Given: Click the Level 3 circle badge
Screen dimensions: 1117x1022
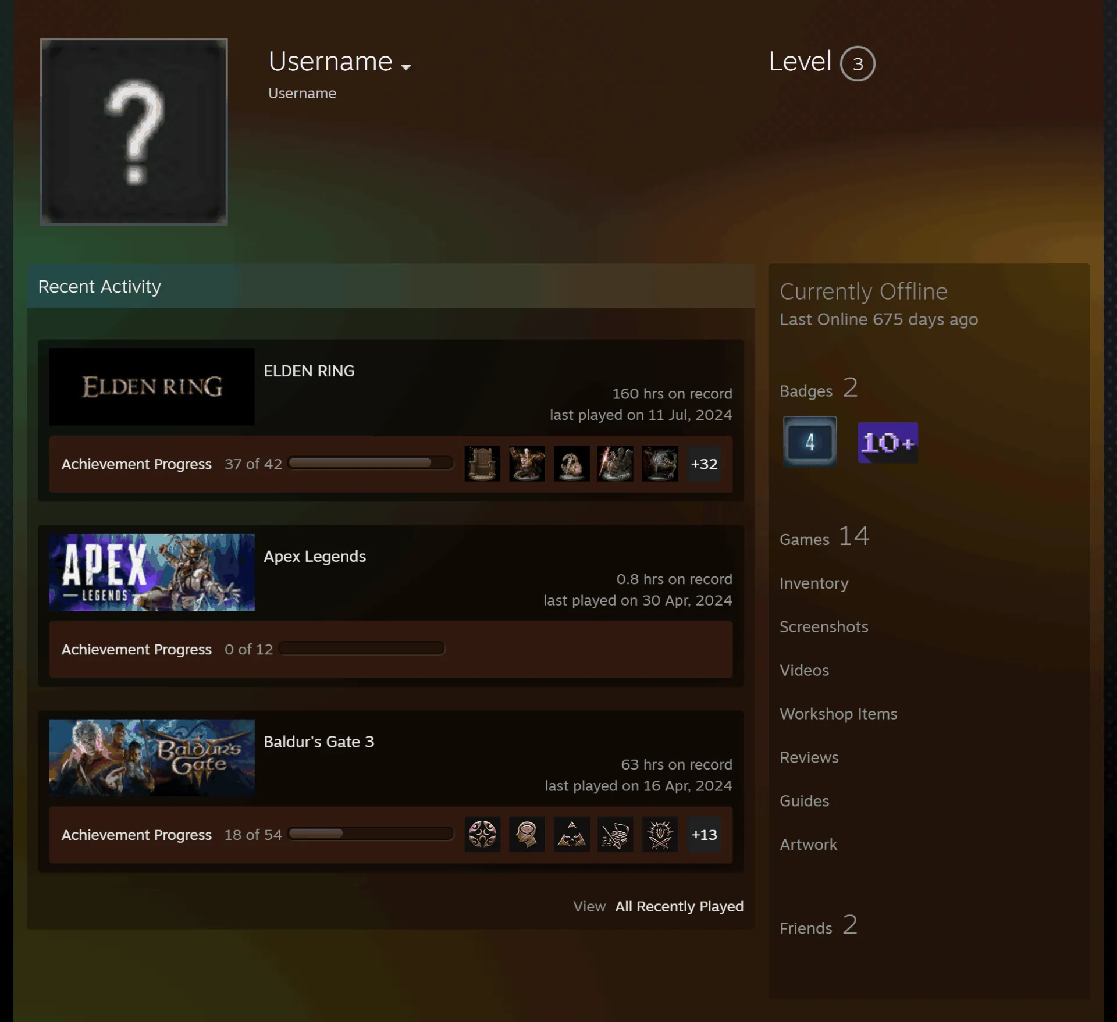Looking at the screenshot, I should [858, 63].
